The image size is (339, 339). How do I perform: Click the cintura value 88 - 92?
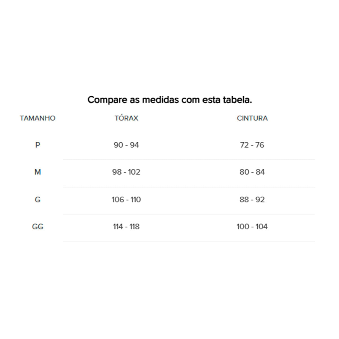[252, 199]
